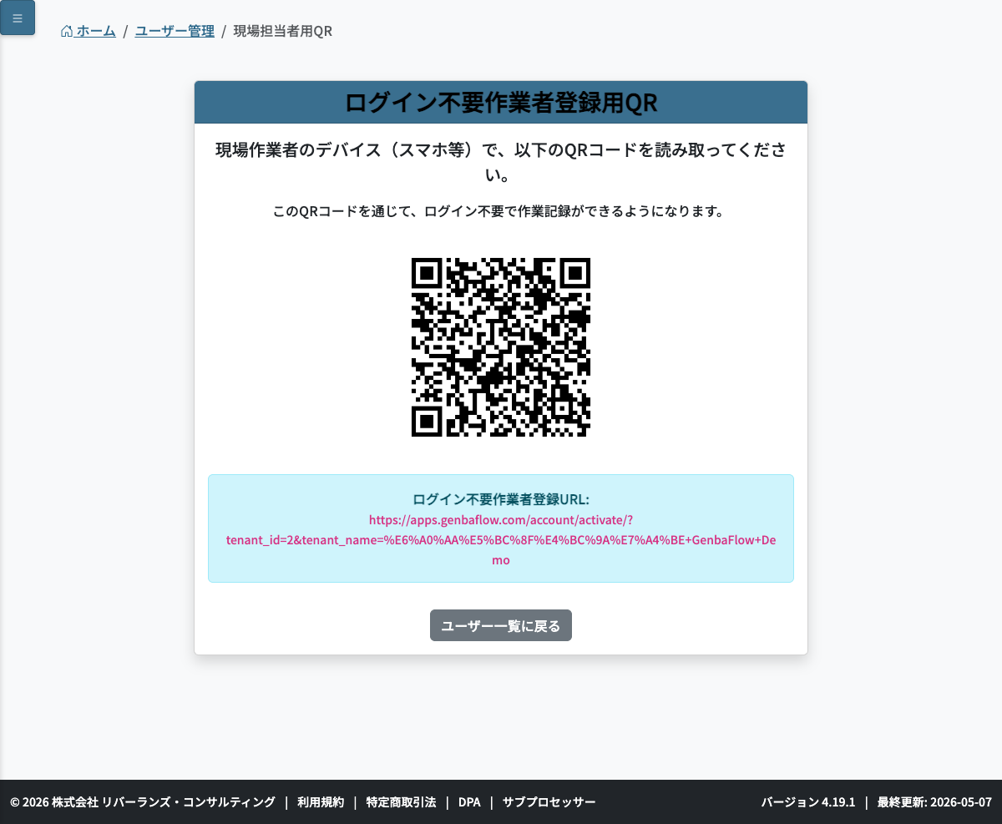
Task: Open 特定商取引法 footer link
Action: pos(401,802)
